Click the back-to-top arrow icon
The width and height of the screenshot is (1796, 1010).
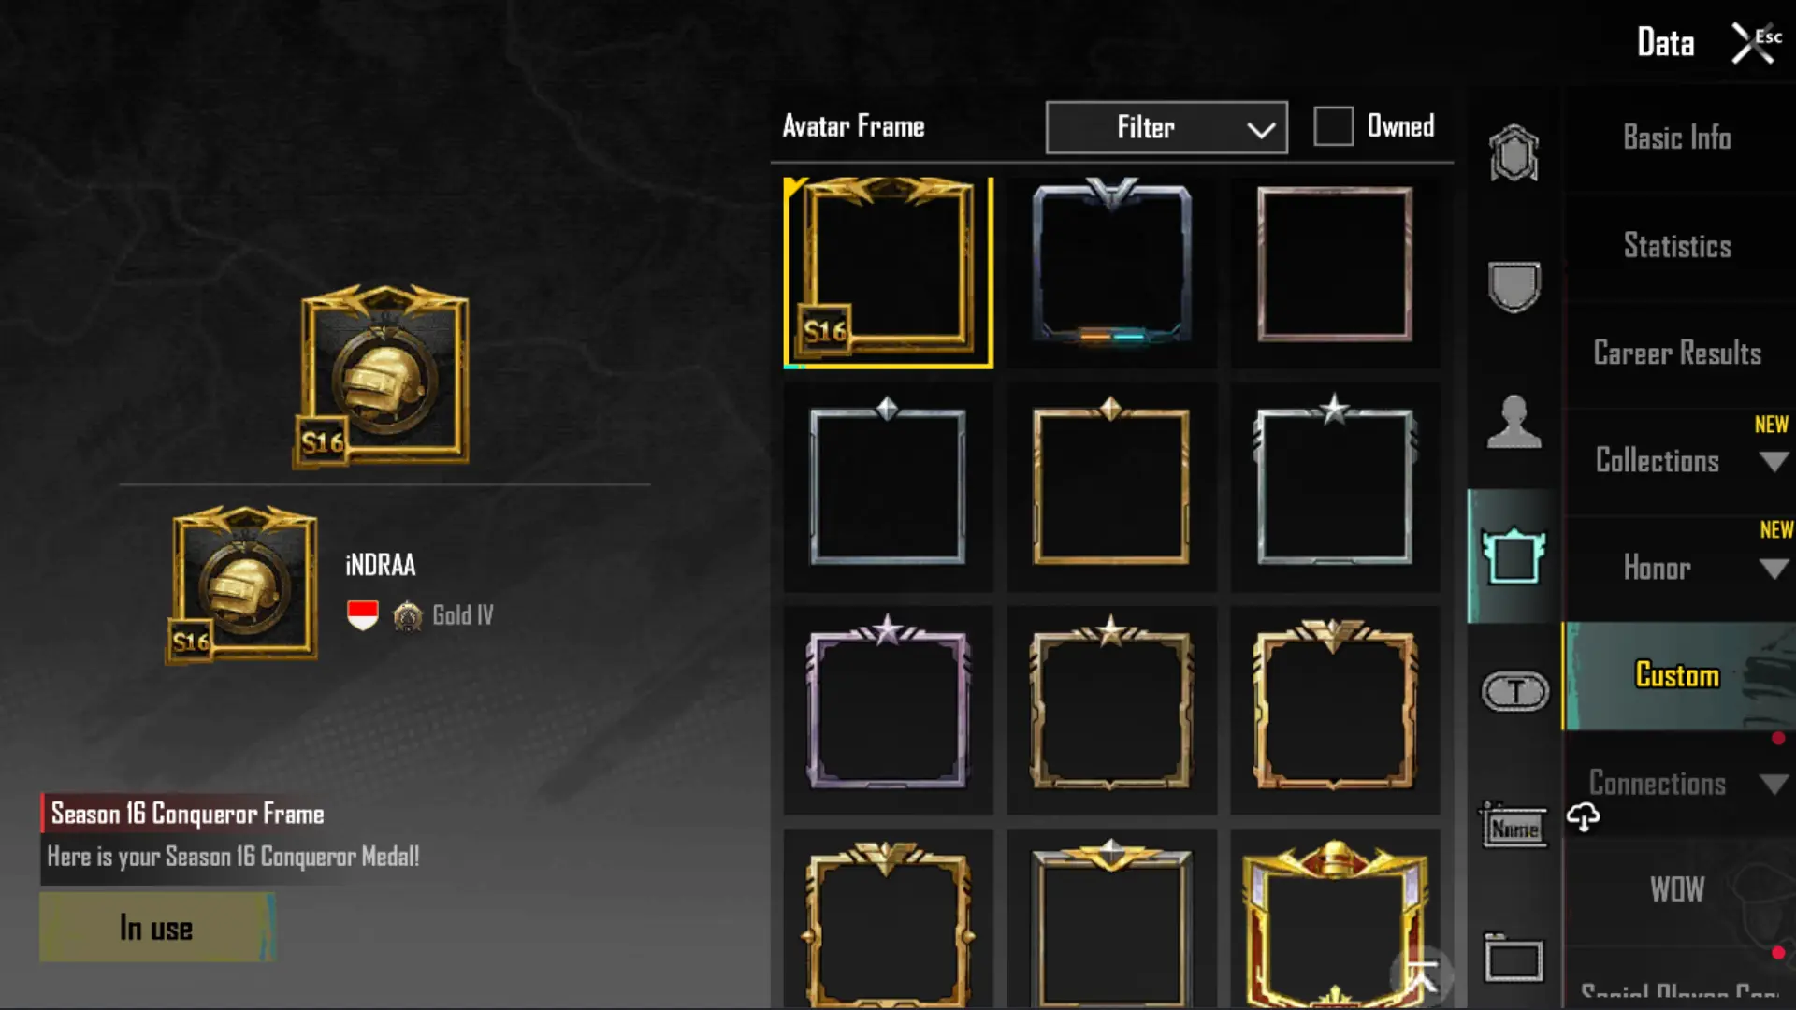coord(1422,976)
